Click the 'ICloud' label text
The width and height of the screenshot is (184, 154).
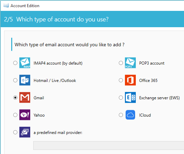145,115
